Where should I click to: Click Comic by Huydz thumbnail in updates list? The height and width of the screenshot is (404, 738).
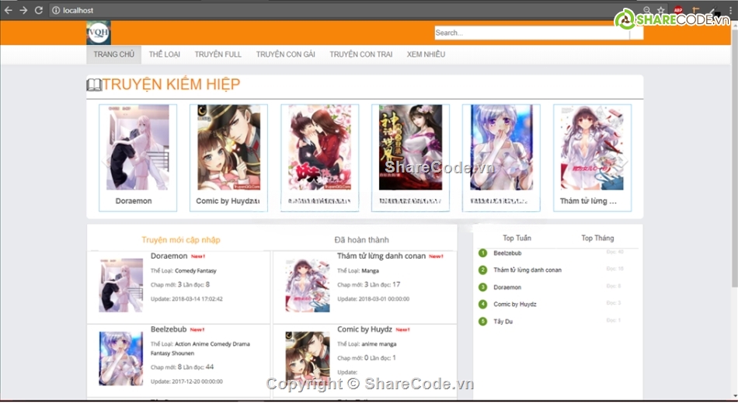tap(308, 359)
